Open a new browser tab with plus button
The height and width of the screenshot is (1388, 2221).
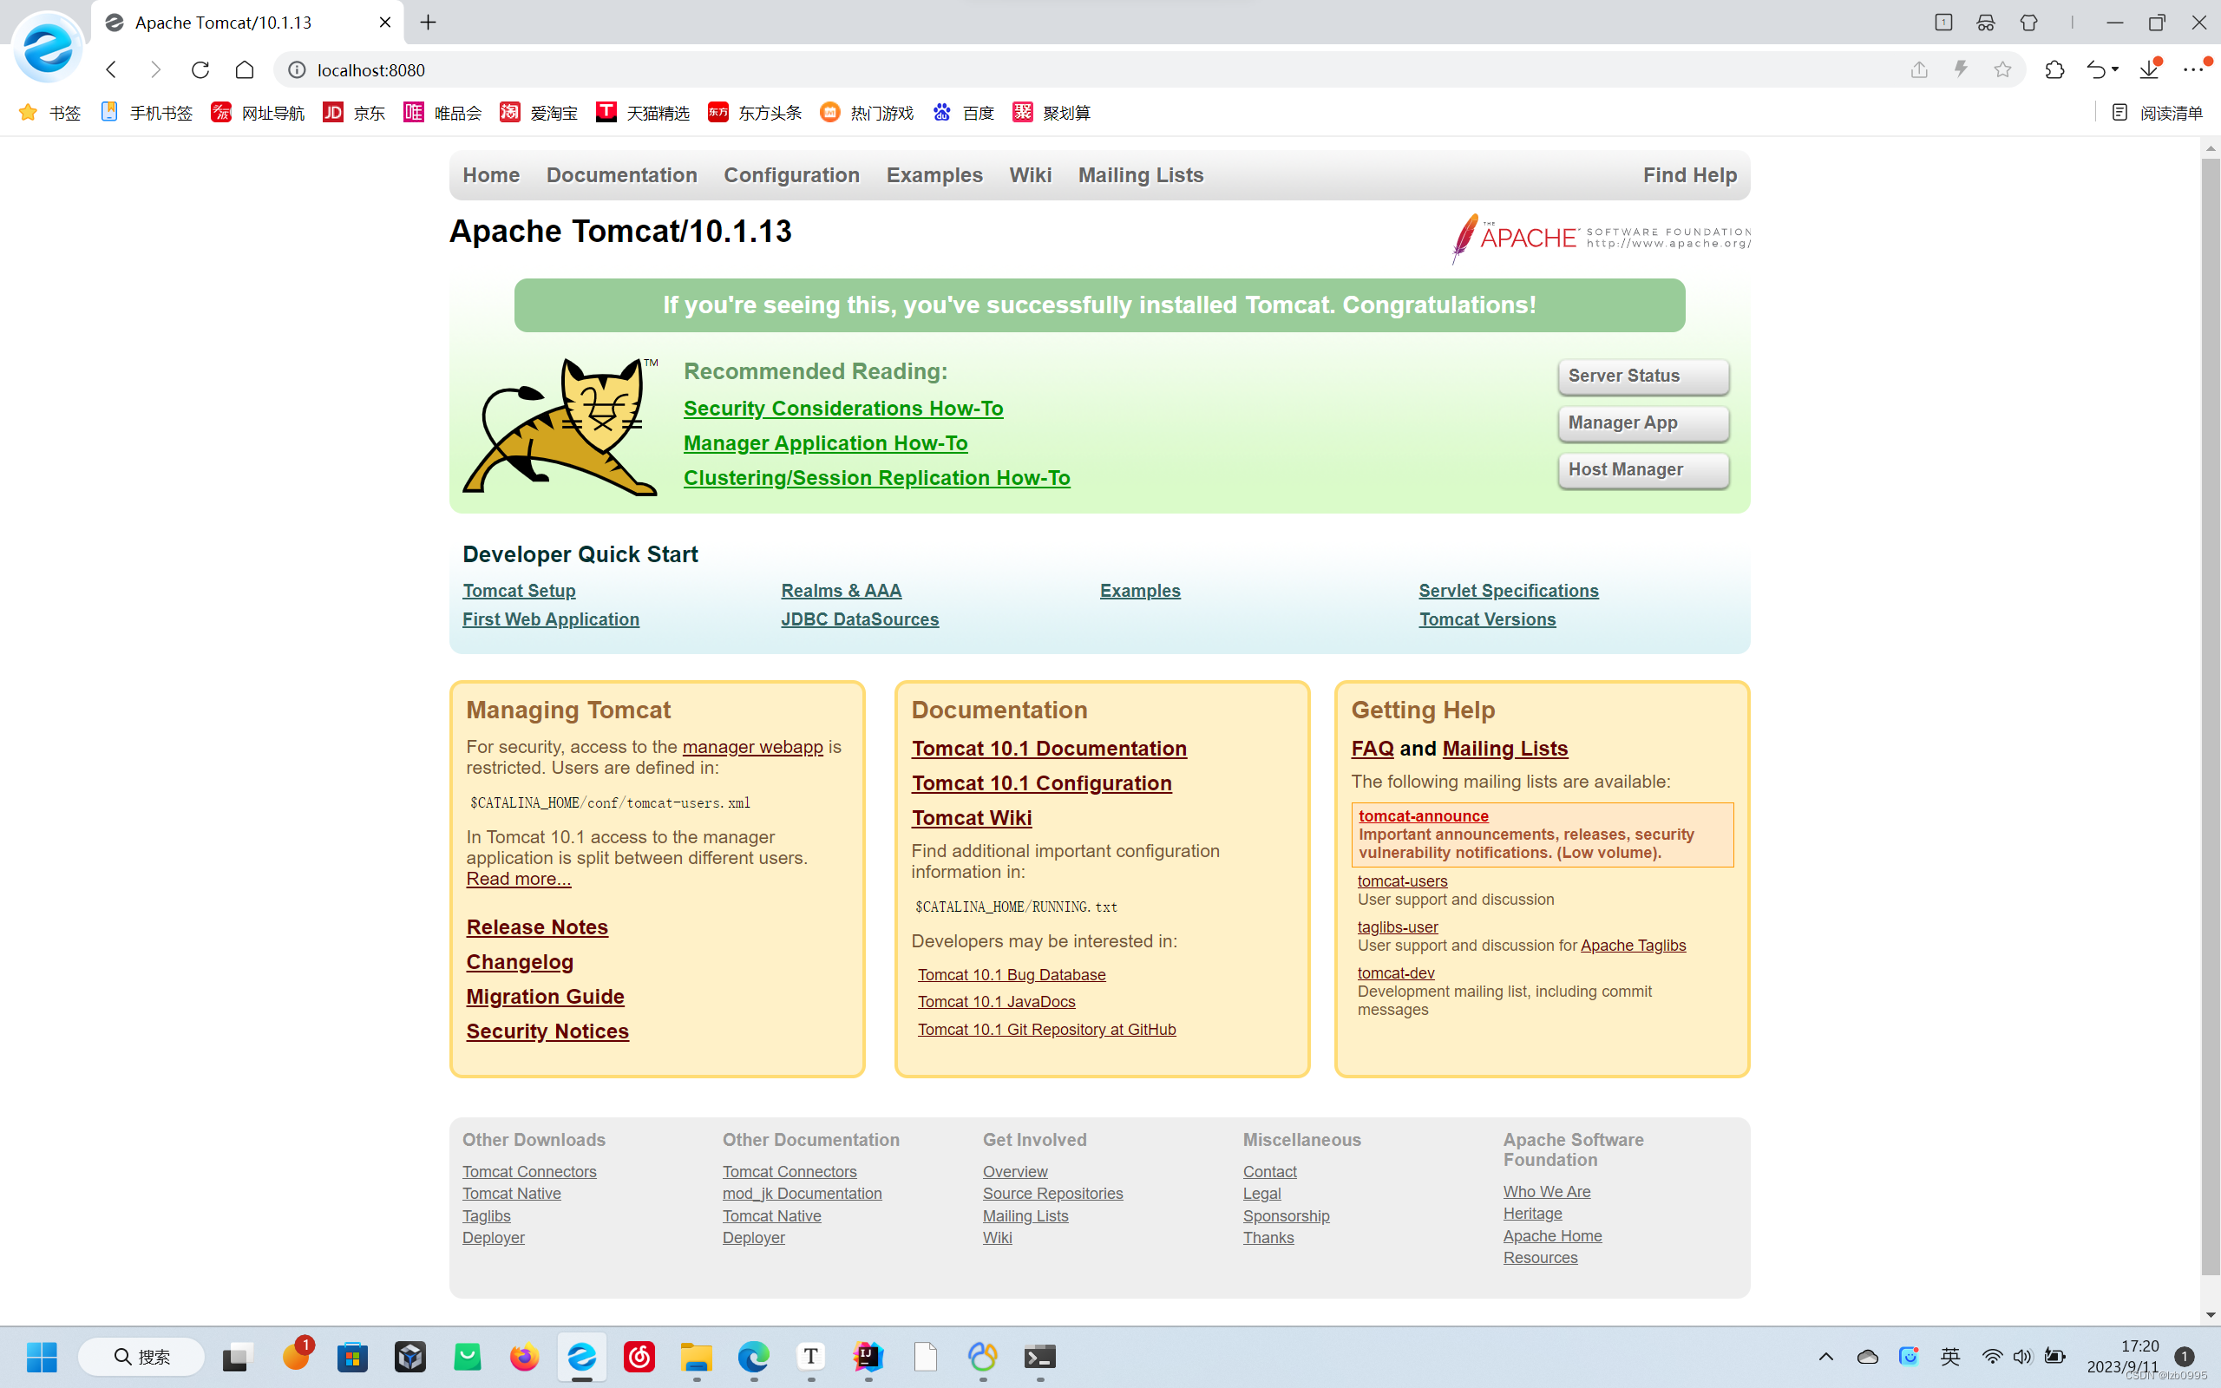pyautogui.click(x=429, y=22)
